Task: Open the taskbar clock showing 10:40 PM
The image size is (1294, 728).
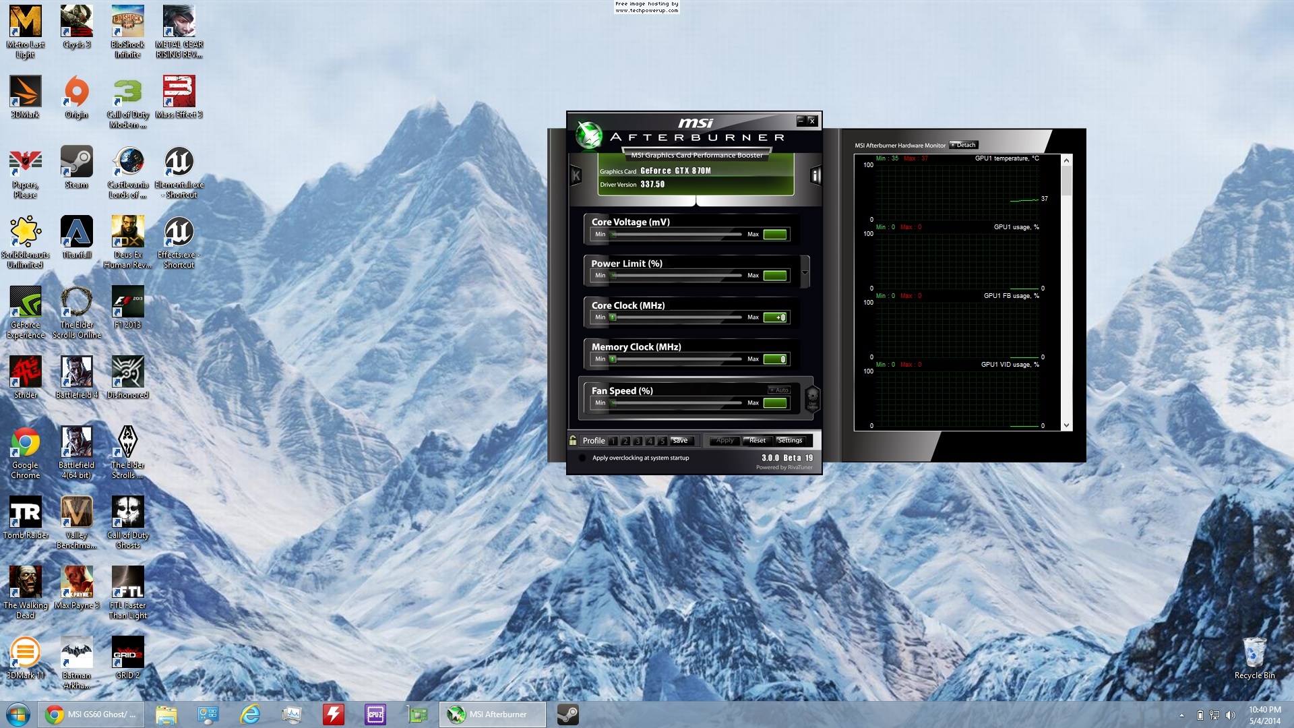Action: (x=1264, y=715)
